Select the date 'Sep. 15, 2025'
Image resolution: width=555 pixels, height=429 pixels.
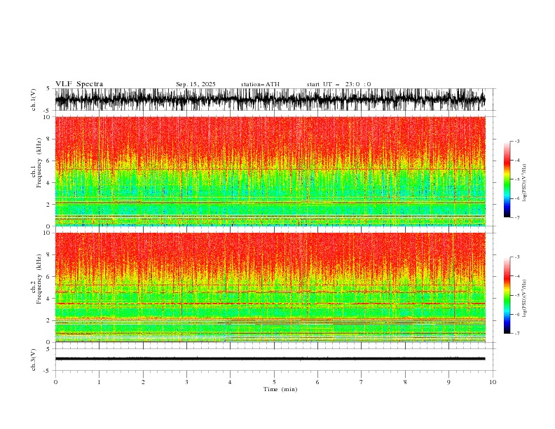click(x=196, y=84)
